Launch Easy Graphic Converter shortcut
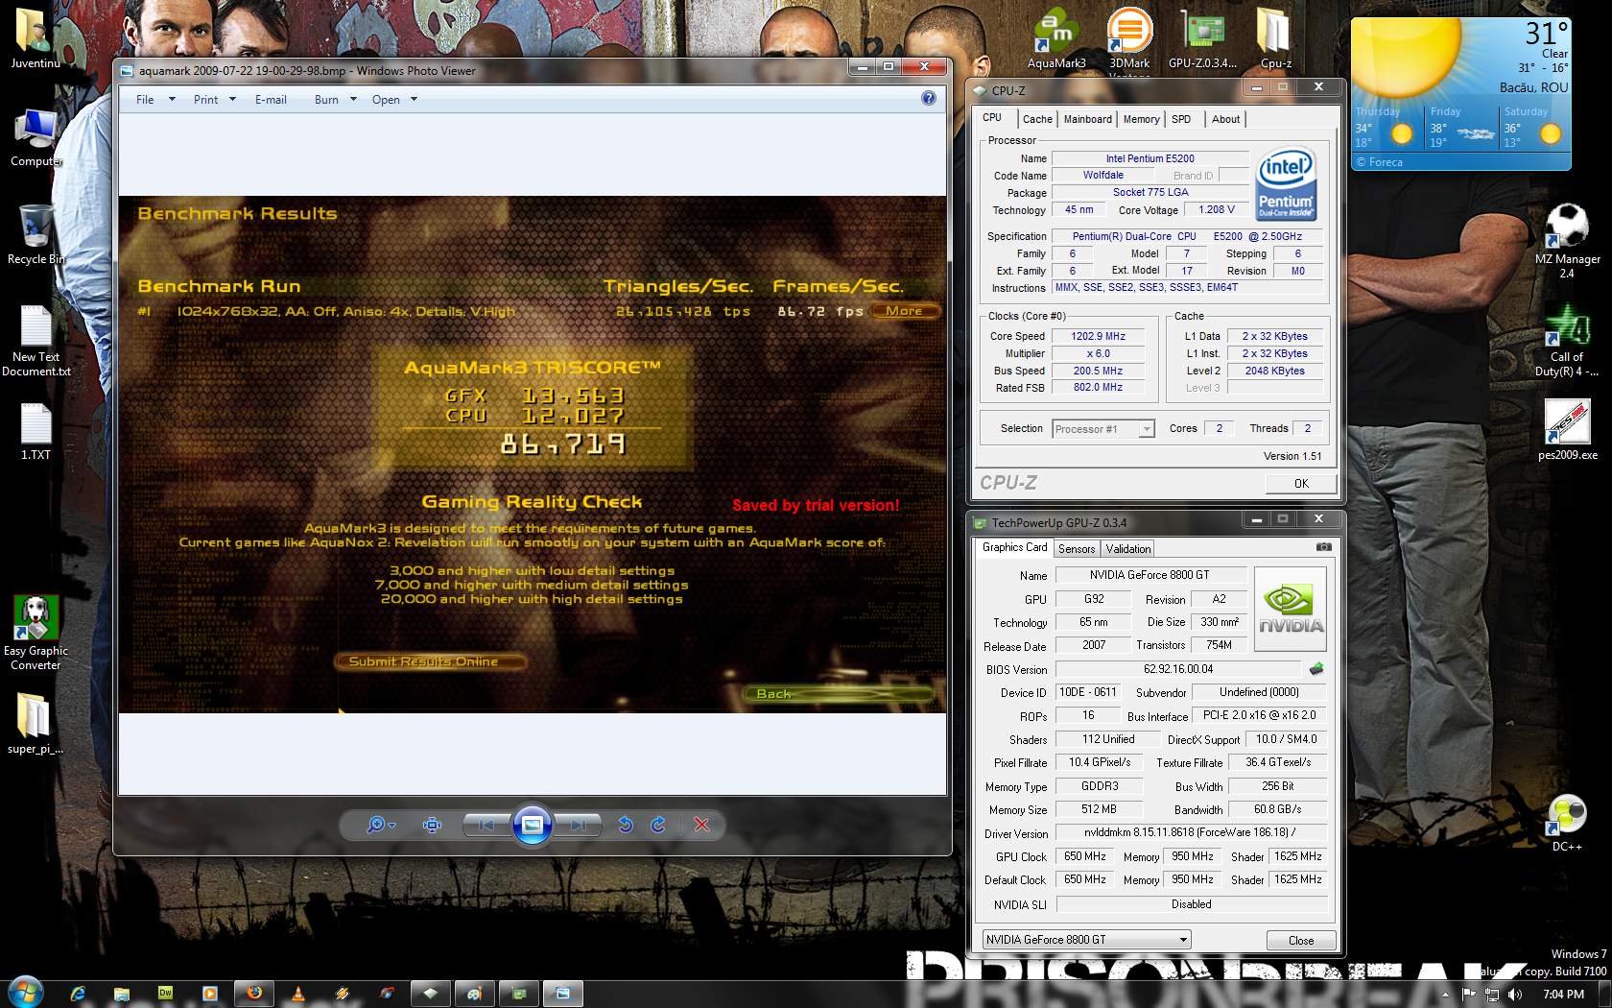 click(x=36, y=633)
